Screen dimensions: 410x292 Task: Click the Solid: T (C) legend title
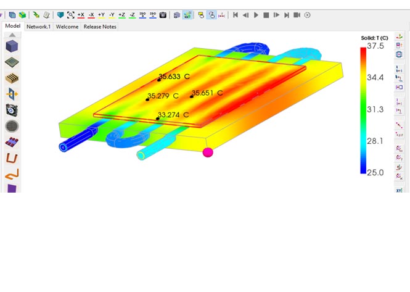[x=374, y=38]
